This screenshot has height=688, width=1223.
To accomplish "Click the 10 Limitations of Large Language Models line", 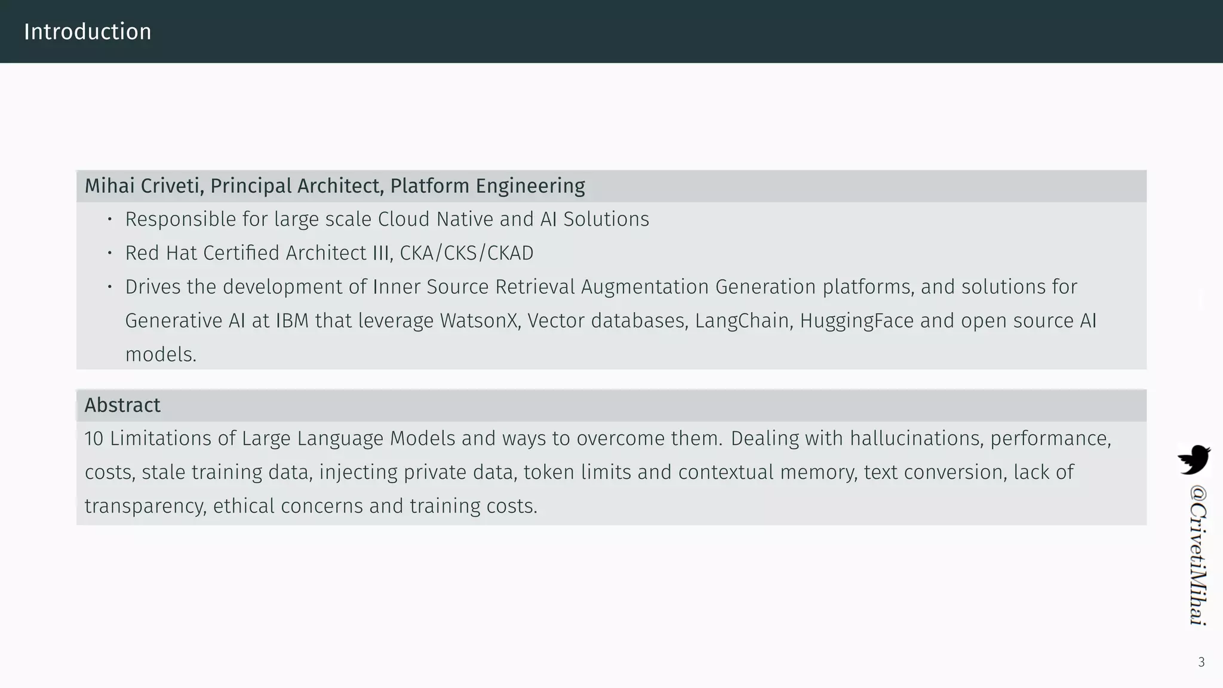I will 598,438.
